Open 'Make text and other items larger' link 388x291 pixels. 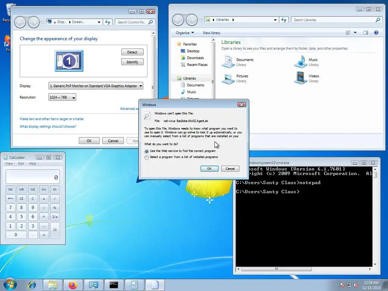point(52,119)
